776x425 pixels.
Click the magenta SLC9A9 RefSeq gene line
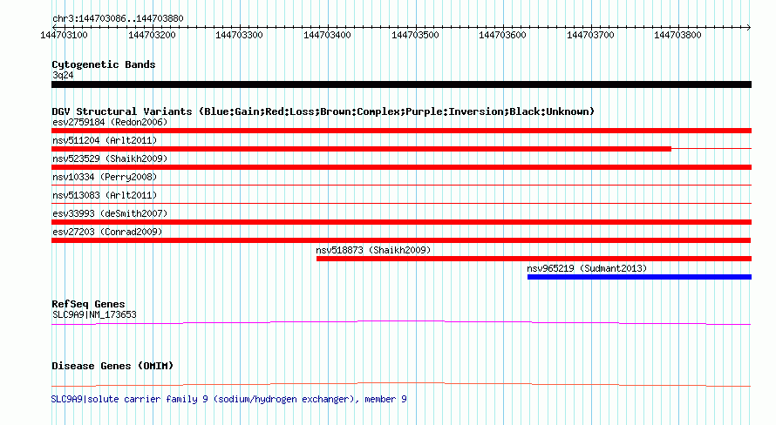[401, 323]
